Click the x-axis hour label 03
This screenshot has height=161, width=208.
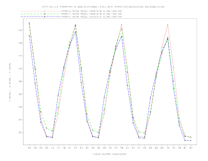(35, 148)
